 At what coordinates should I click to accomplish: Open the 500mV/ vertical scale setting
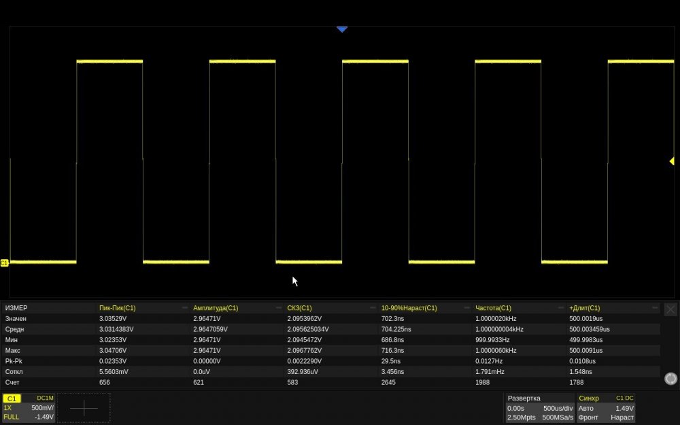42,408
